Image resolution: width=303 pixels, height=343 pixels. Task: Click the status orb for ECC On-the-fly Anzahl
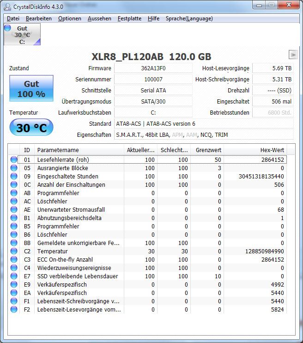(14, 259)
